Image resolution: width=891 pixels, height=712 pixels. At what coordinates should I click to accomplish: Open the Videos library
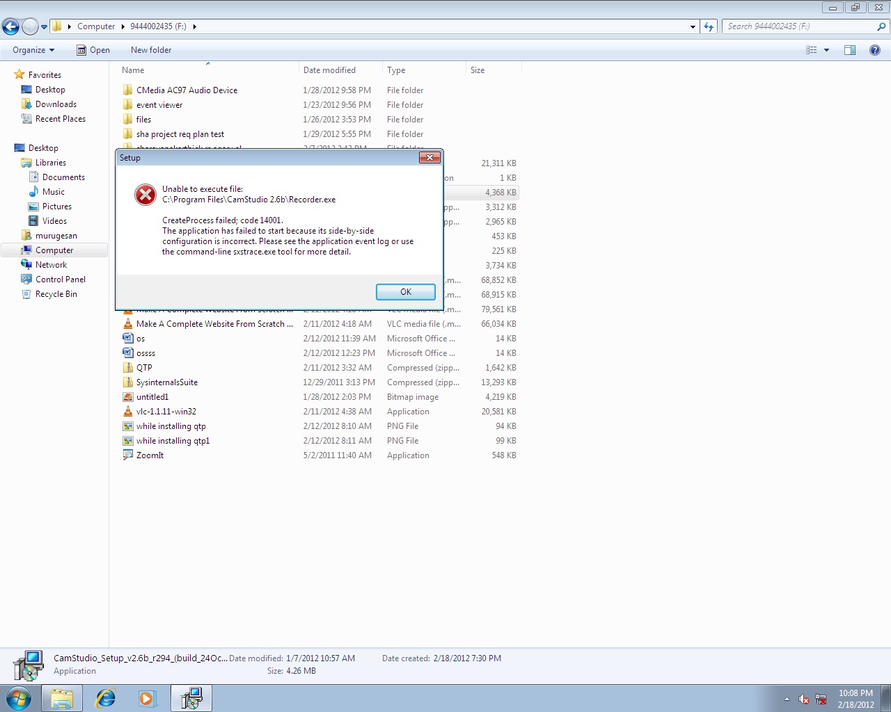tap(54, 221)
